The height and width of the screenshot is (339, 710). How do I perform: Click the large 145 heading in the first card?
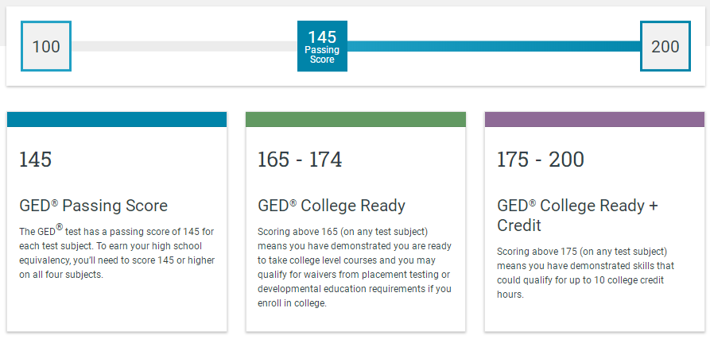coord(35,160)
